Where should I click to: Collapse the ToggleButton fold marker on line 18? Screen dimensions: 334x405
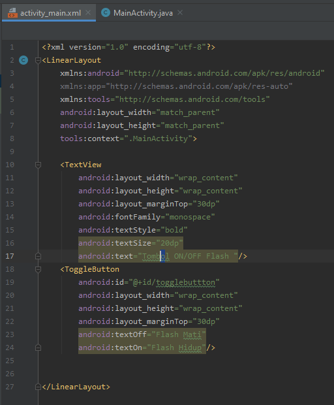(38, 269)
